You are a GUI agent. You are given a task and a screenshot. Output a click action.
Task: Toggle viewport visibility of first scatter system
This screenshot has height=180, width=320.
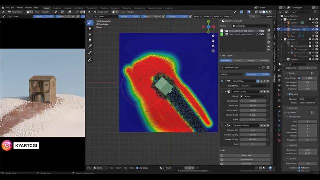point(260,31)
